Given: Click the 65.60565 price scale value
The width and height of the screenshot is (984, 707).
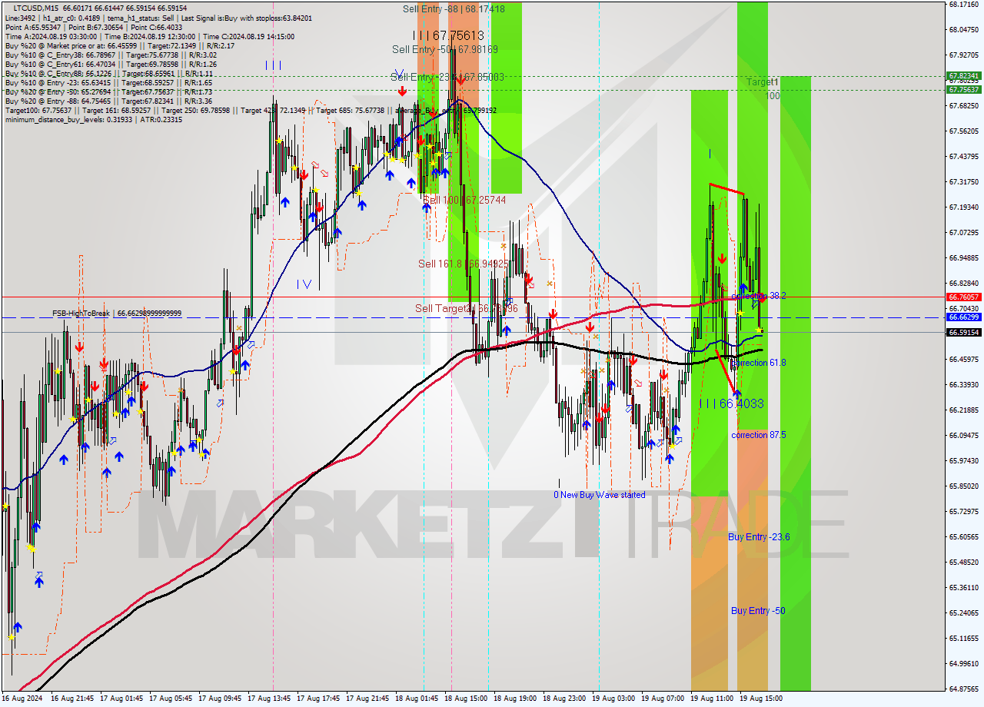Looking at the screenshot, I should (963, 536).
